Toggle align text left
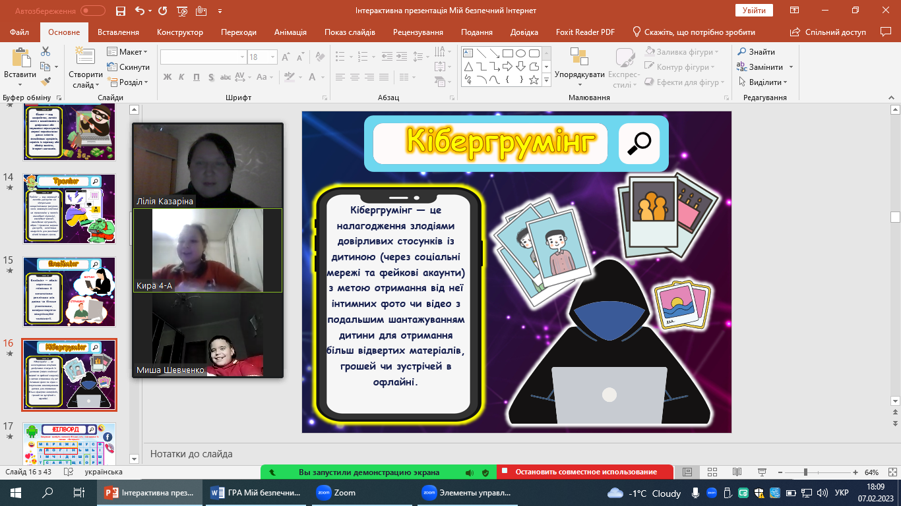Viewport: 901px width, 506px height. (340, 77)
